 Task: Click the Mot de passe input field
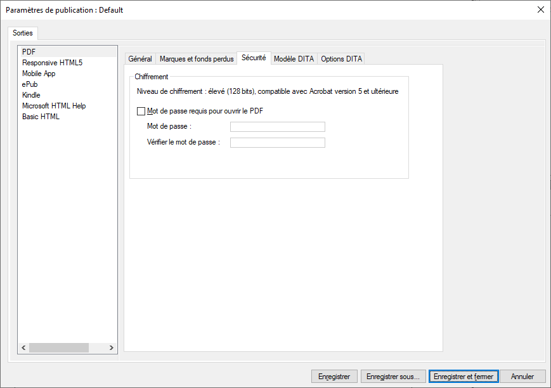click(x=277, y=127)
